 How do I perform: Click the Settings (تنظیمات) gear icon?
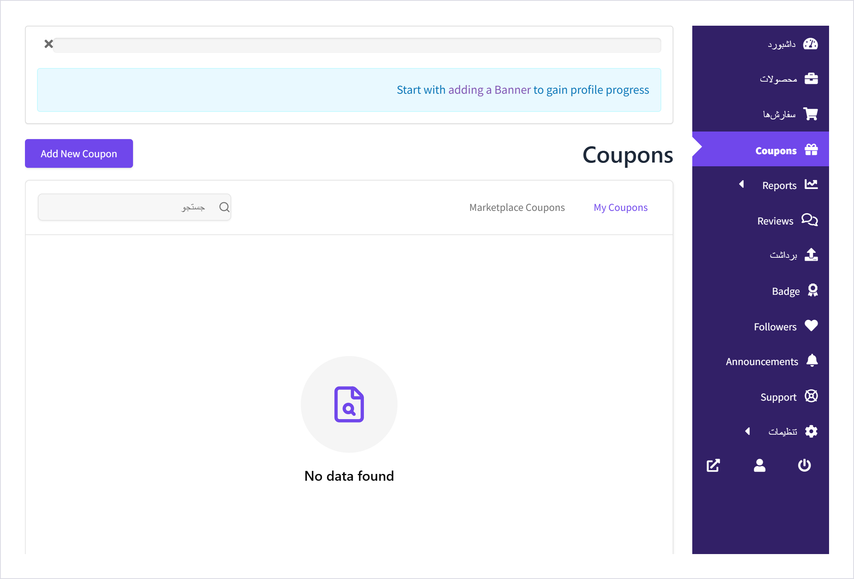point(811,431)
